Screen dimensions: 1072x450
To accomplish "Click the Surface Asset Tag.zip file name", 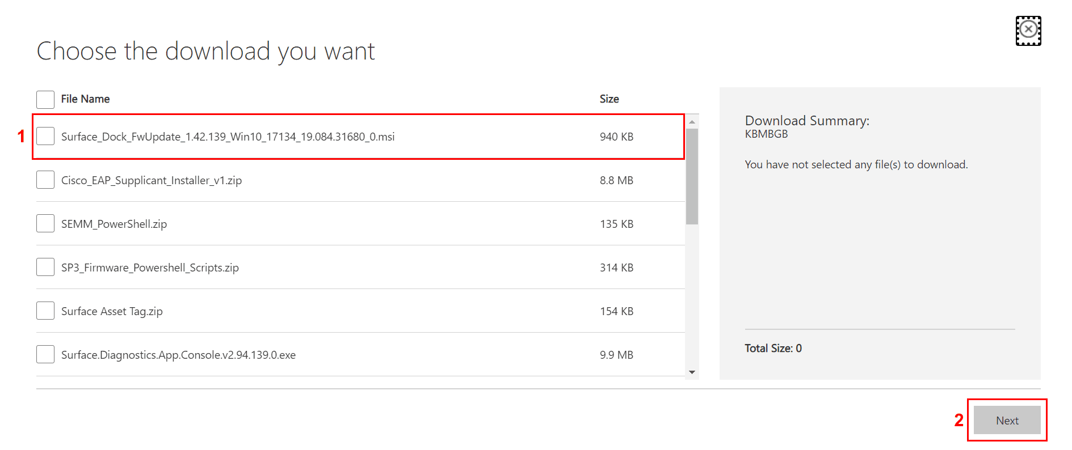I will [x=112, y=311].
